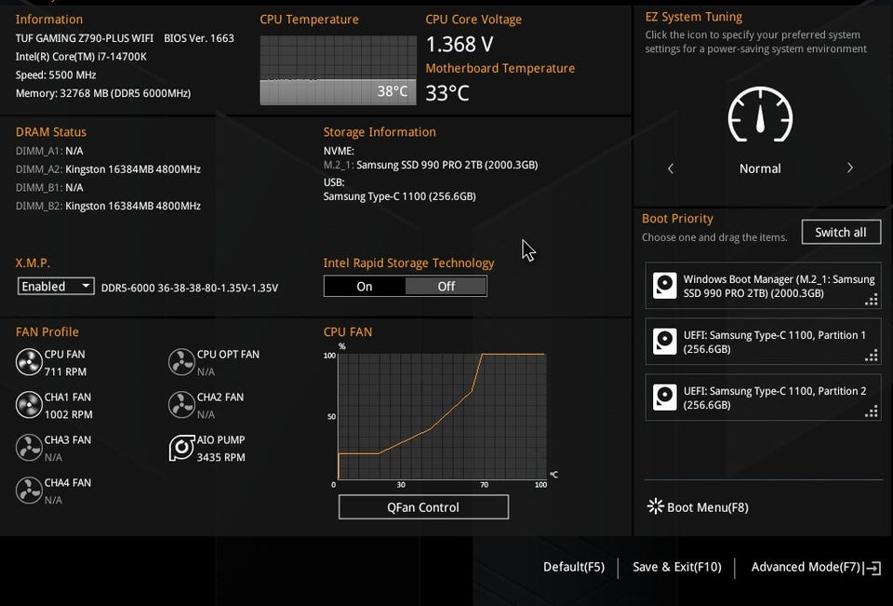Image resolution: width=893 pixels, height=606 pixels.
Task: Click the disk icon for Type-C Partition 1
Action: coord(664,342)
